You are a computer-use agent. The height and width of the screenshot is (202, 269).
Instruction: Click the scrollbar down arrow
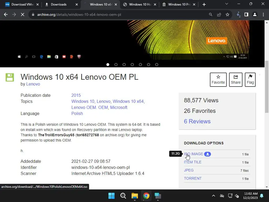[x=267, y=187]
